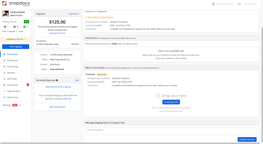Click the Personal Expenses help question icon
This screenshot has height=144, width=263.
click(x=57, y=80)
